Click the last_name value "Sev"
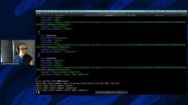The width and height of the screenshot is (188, 105). pyautogui.click(x=56, y=43)
